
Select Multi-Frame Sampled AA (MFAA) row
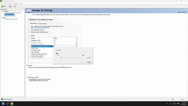pyautogui.click(x=42, y=54)
